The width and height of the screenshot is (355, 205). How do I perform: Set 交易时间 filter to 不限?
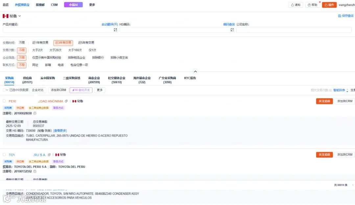click(x=22, y=42)
